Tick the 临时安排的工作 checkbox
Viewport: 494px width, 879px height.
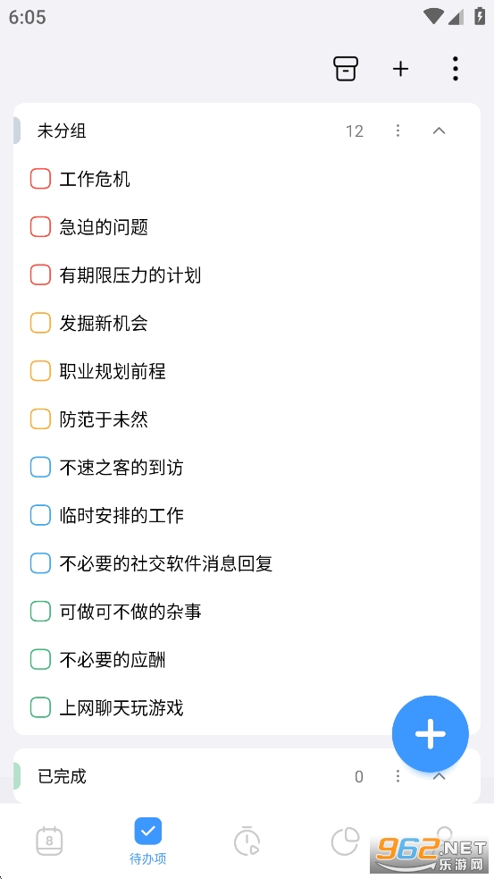pos(40,515)
